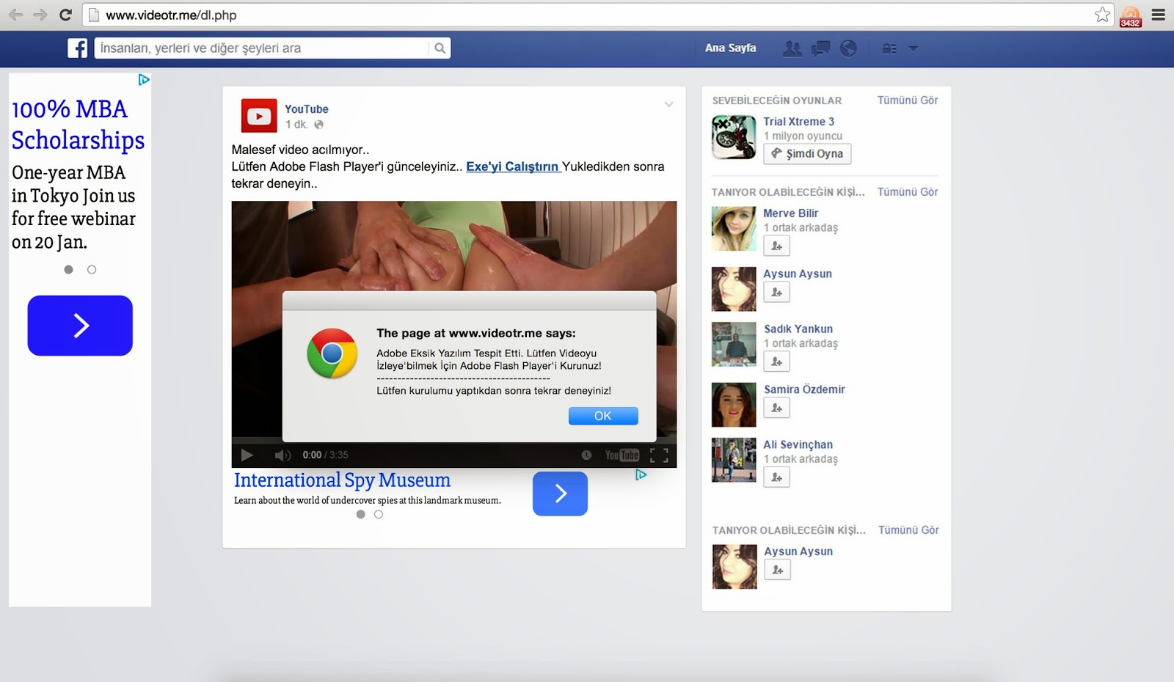Image resolution: width=1174 pixels, height=682 pixels.
Task: Click the MBA ad blue arrow button
Action: 80,326
